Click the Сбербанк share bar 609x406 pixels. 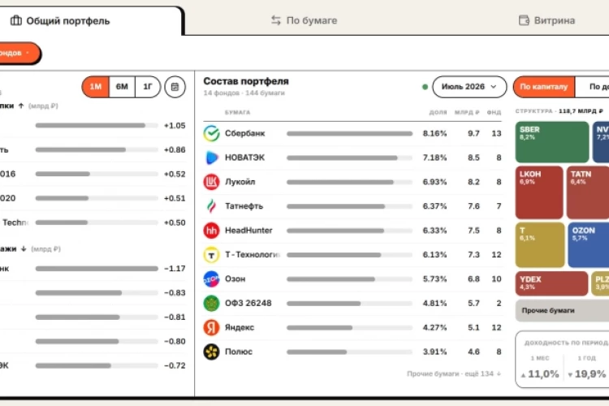pyautogui.click(x=349, y=134)
